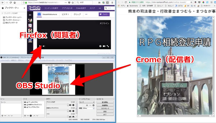
Task: Open OBS 設定 settings
Action: pos(105,111)
